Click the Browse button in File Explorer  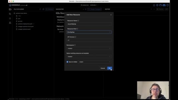pyautogui.click(x=50, y=9)
